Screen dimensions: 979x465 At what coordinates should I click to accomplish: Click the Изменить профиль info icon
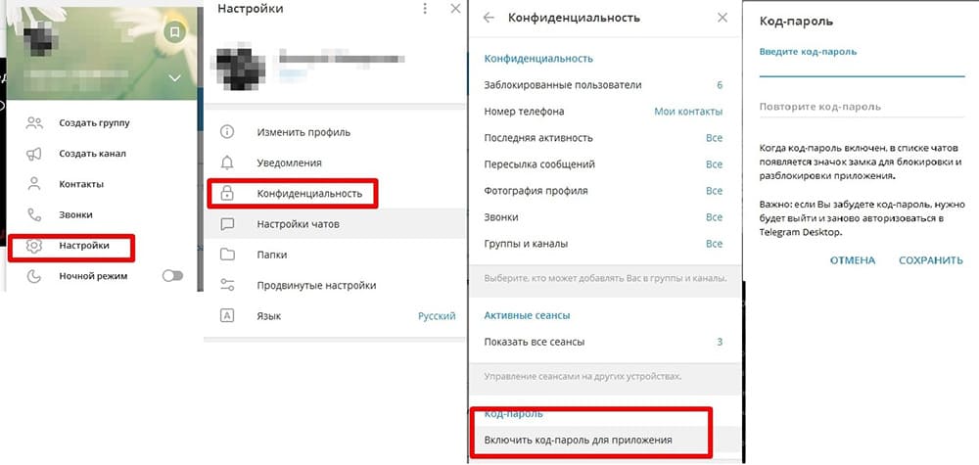click(227, 132)
